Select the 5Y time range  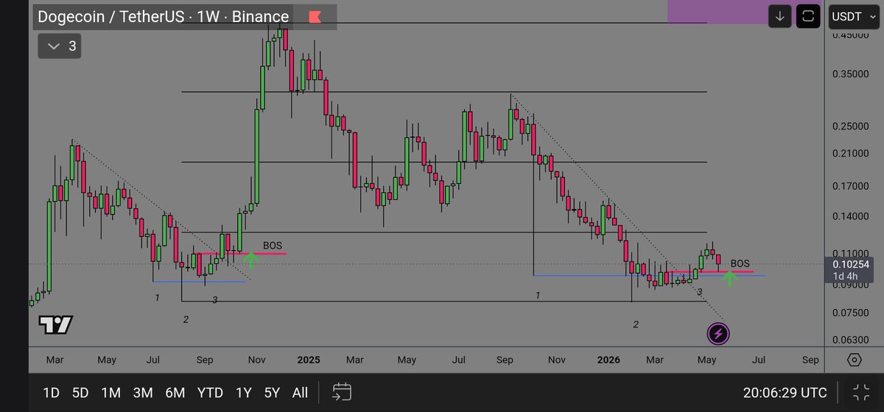click(273, 392)
